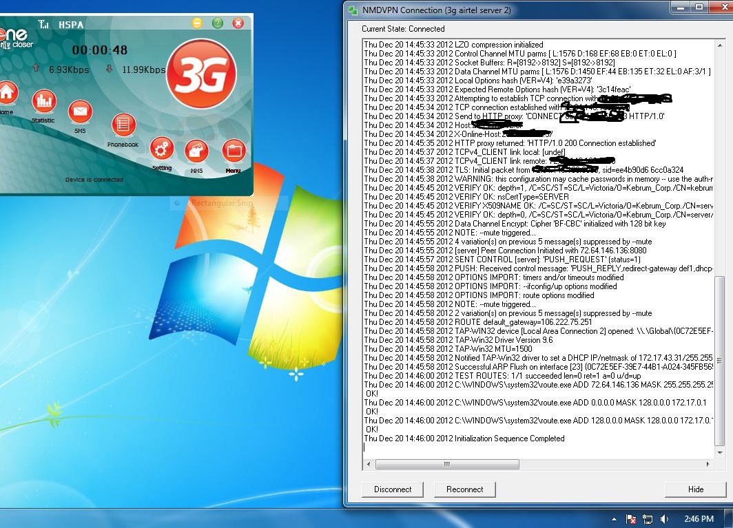733x528 pixels.
Task: Click Disconnect in NMDVPN window
Action: point(393,489)
